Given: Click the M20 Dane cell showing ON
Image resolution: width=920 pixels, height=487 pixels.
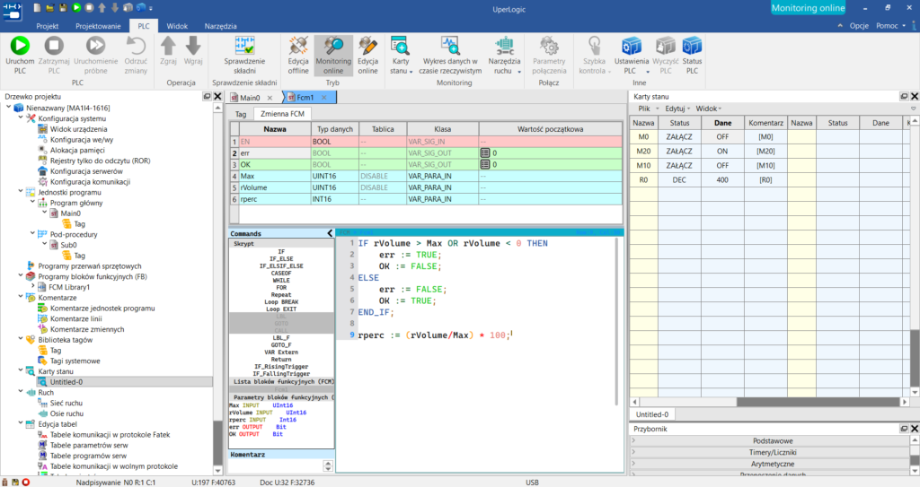Looking at the screenshot, I should 722,152.
